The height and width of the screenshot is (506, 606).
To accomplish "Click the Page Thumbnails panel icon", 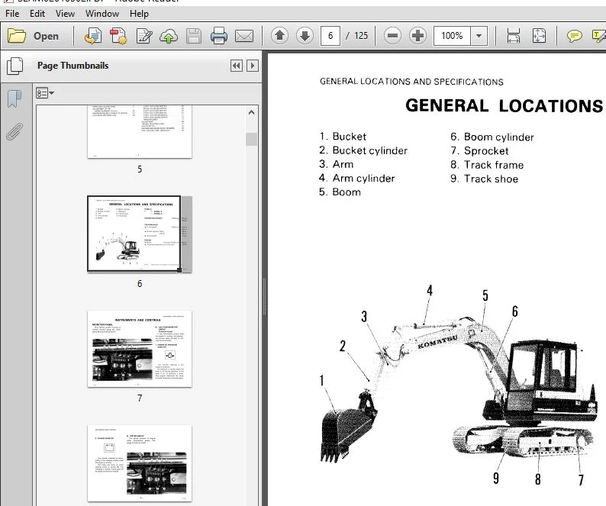I will coord(15,66).
